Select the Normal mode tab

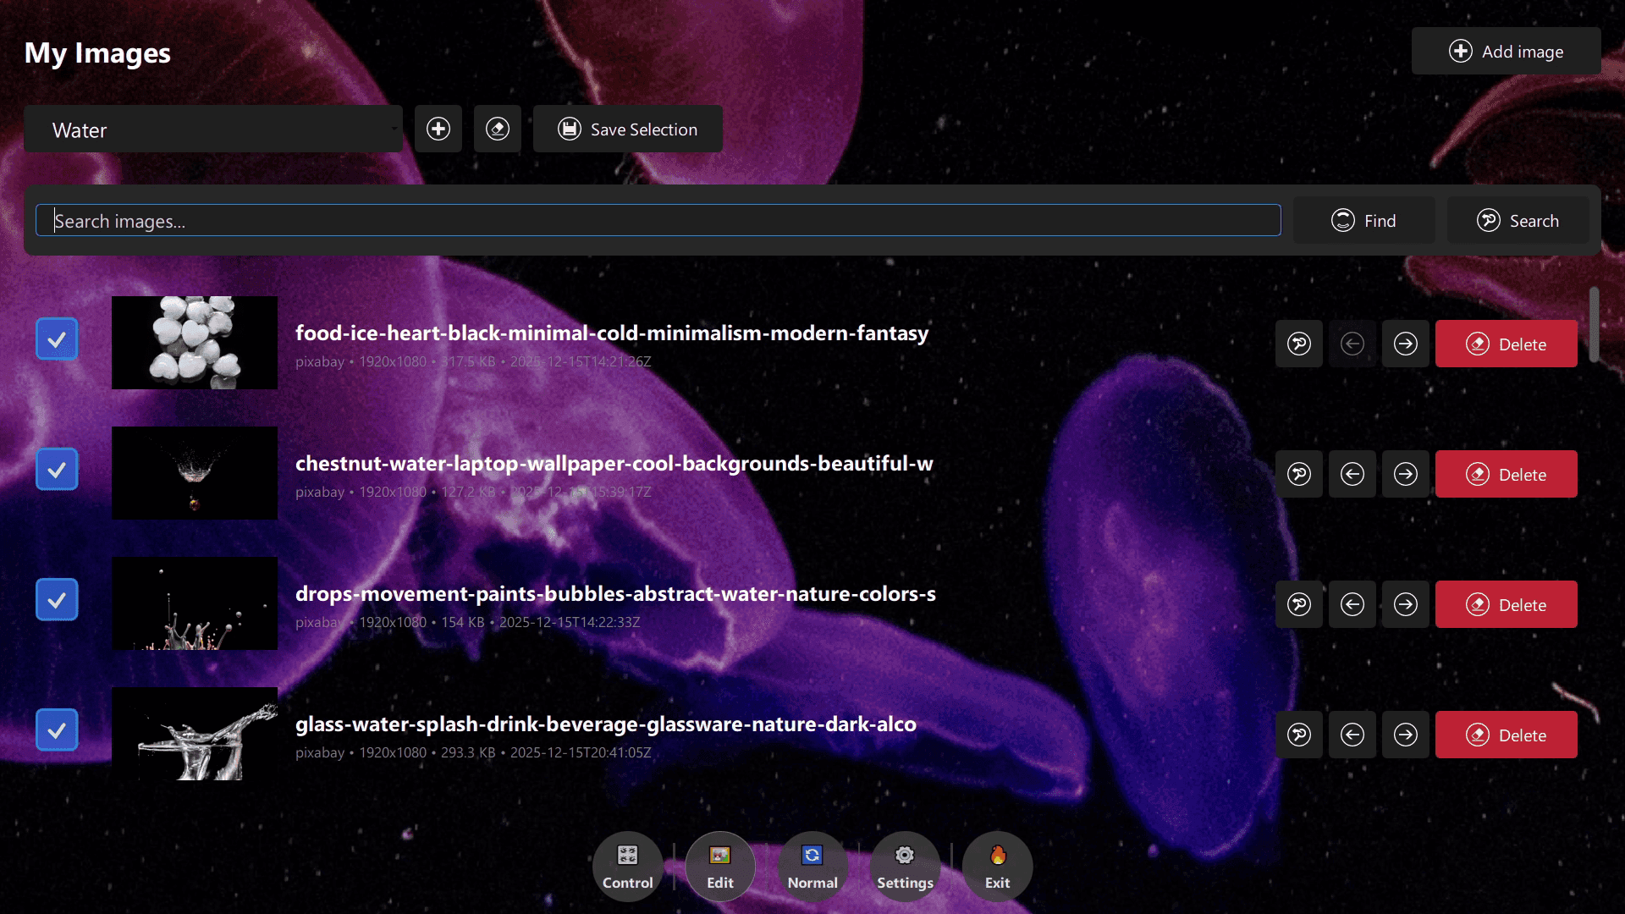(x=812, y=867)
